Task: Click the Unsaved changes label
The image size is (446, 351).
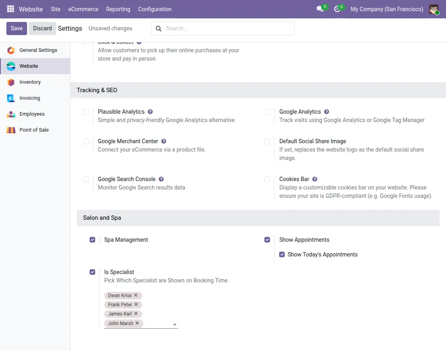Action: 110,28
